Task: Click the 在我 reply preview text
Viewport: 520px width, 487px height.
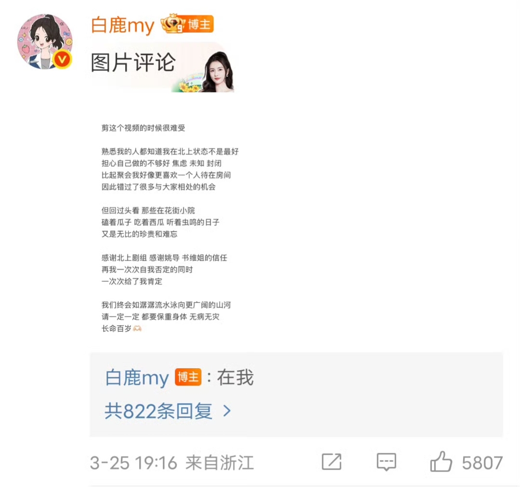Action: point(235,378)
